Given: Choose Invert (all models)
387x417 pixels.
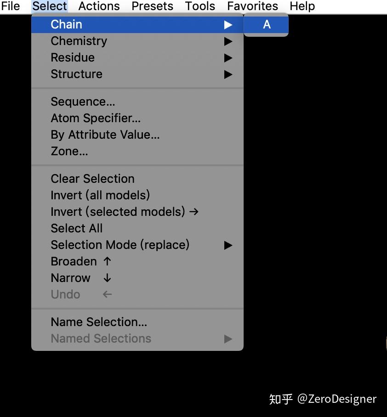Looking at the screenshot, I should tap(100, 196).
